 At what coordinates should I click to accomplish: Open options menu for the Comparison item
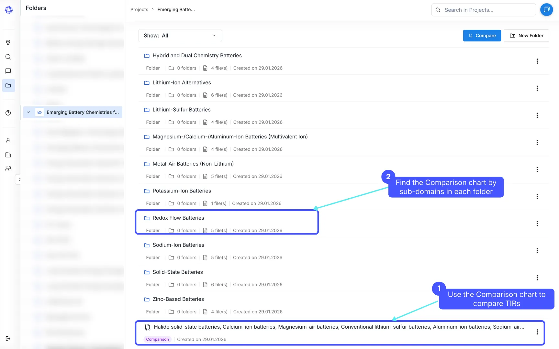tap(537, 332)
